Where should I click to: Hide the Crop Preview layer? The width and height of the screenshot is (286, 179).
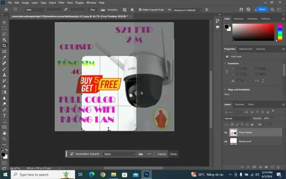click(x=226, y=132)
